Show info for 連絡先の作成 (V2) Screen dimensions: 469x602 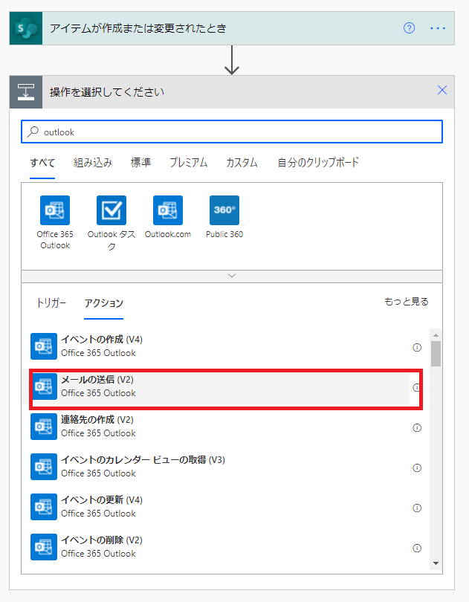pyautogui.click(x=417, y=427)
